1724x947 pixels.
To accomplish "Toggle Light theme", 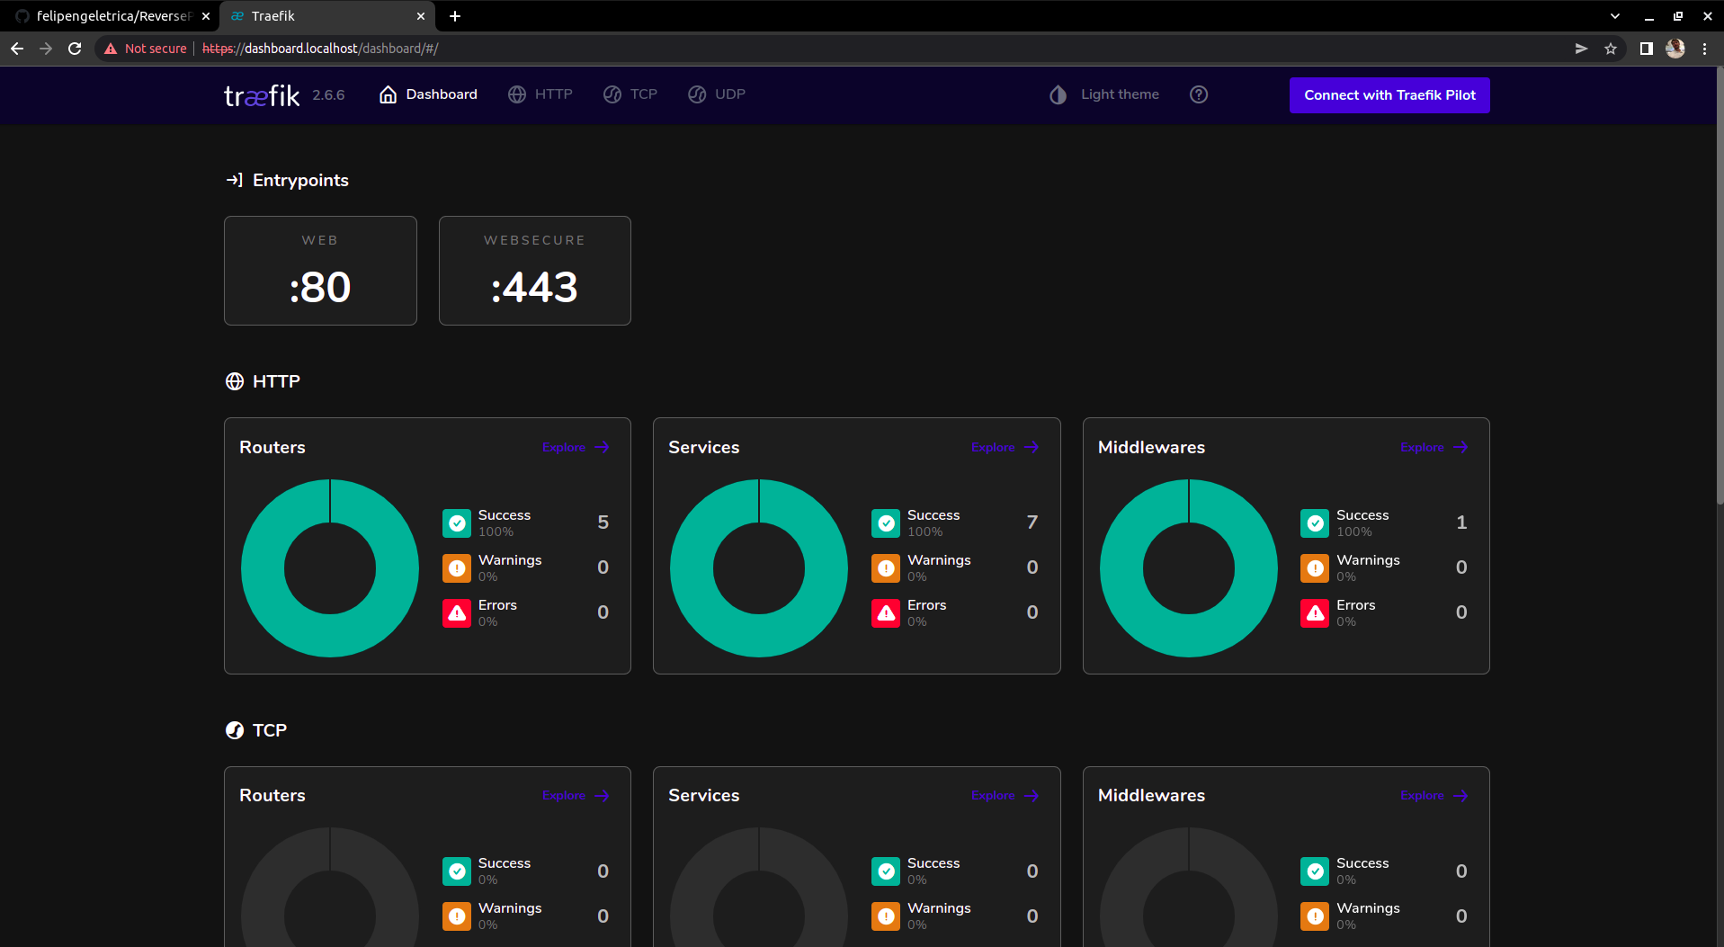I will (1104, 94).
